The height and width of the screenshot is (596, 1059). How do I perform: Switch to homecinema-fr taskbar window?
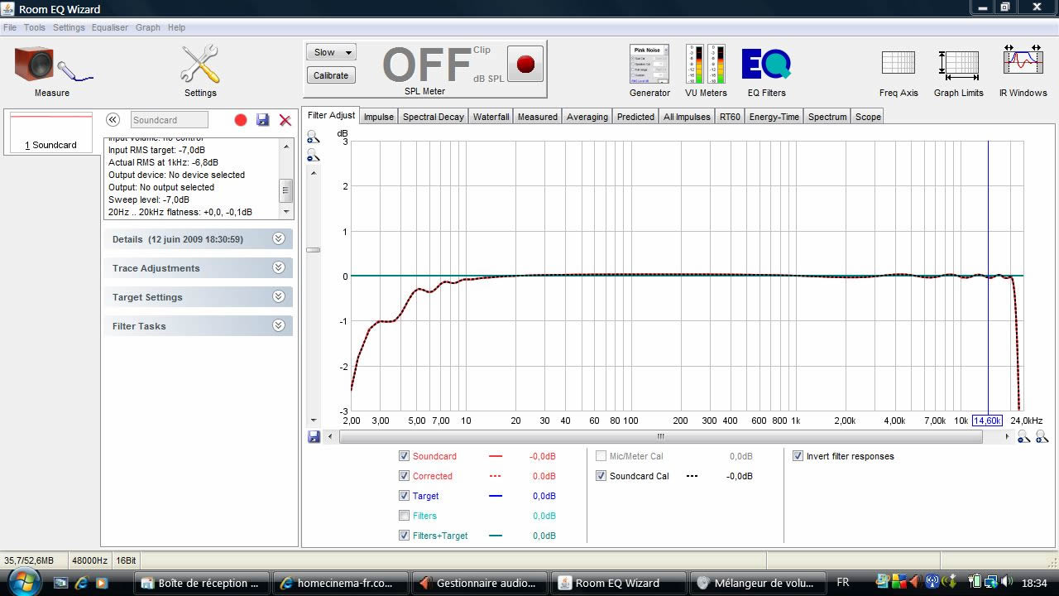point(340,583)
